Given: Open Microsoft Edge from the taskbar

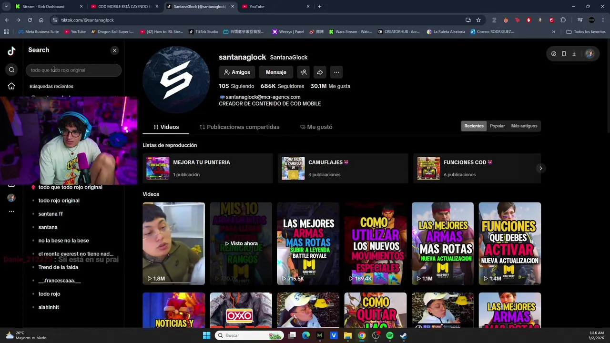Looking at the screenshot, I should (306, 335).
